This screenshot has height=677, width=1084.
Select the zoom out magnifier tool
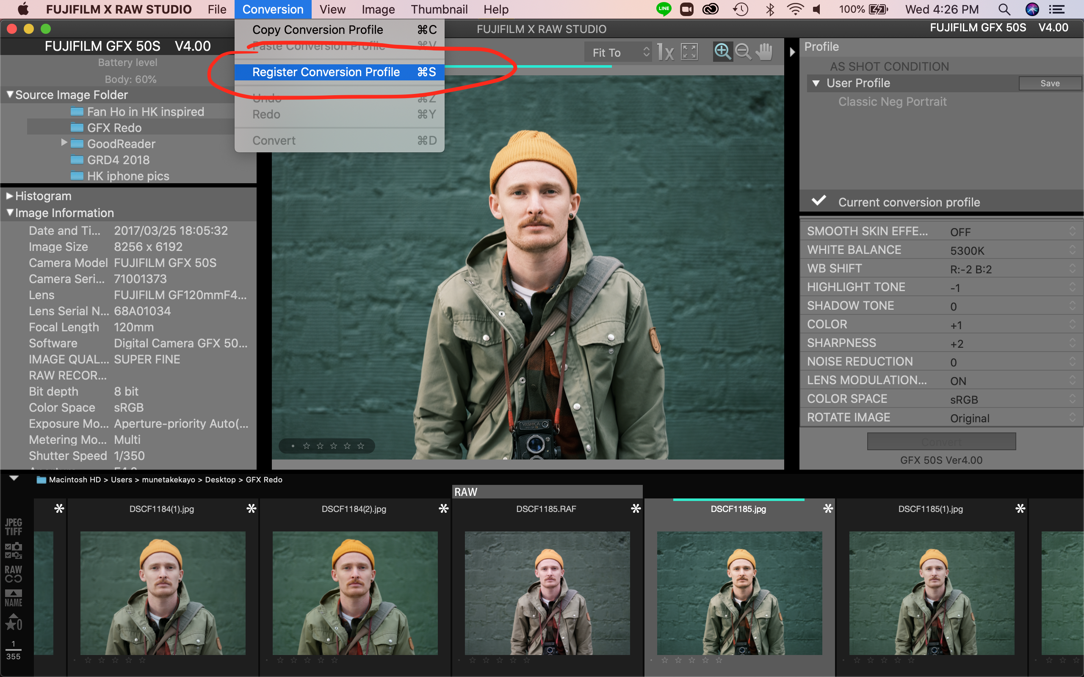pyautogui.click(x=743, y=52)
